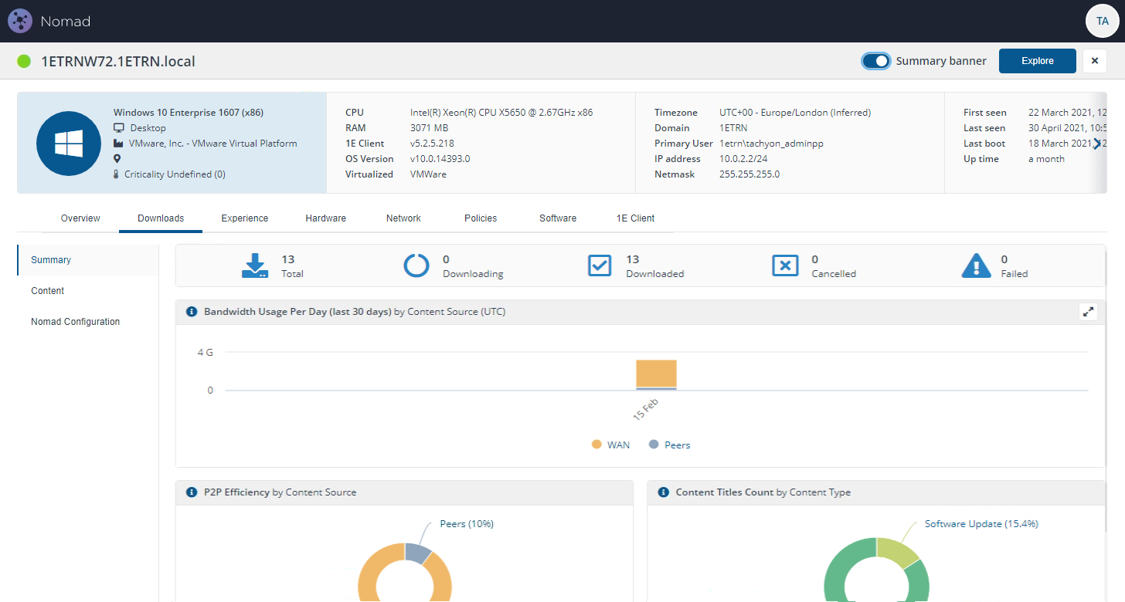Click the Failed warning triangle icon
The width and height of the screenshot is (1125, 602).
coord(977,265)
